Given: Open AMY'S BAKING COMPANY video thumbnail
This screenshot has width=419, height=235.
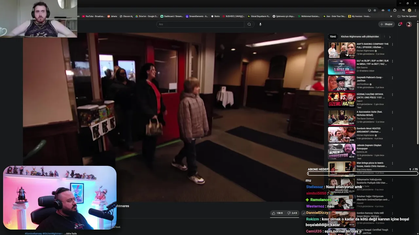Looking at the screenshot, I should (x=342, y=50).
